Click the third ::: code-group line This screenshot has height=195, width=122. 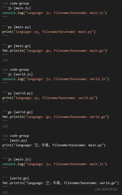16,136
